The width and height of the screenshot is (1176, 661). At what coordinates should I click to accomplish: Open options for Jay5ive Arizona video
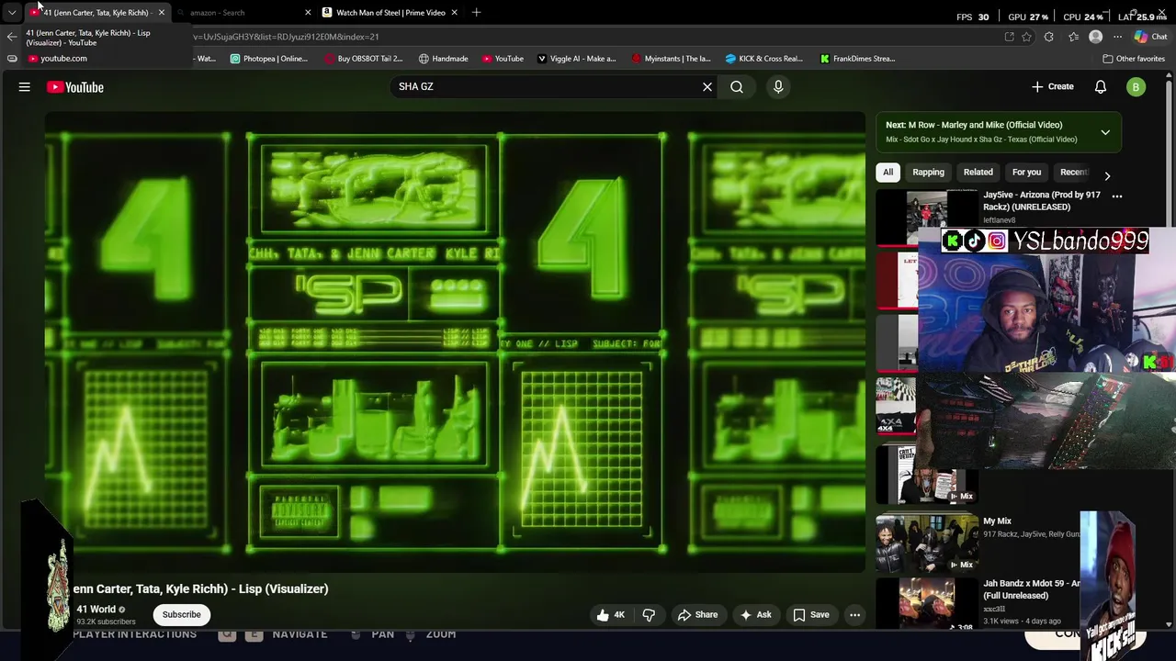(1117, 196)
